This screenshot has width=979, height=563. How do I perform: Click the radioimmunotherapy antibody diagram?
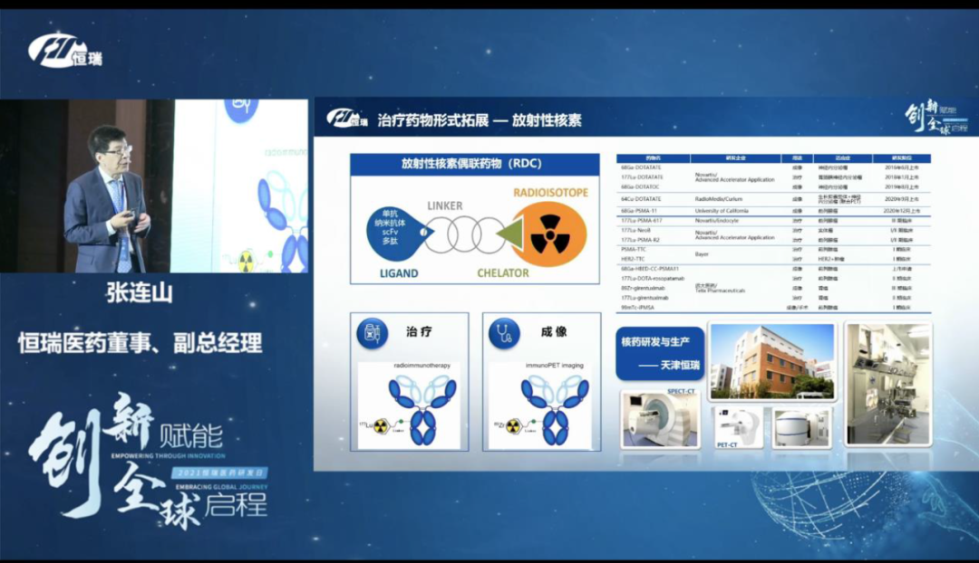pos(410,407)
